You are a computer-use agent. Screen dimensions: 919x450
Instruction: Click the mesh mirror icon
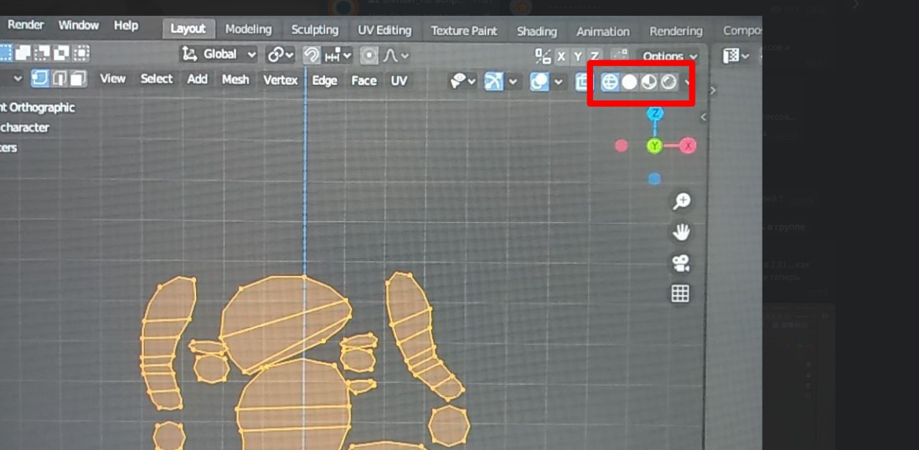click(x=544, y=56)
